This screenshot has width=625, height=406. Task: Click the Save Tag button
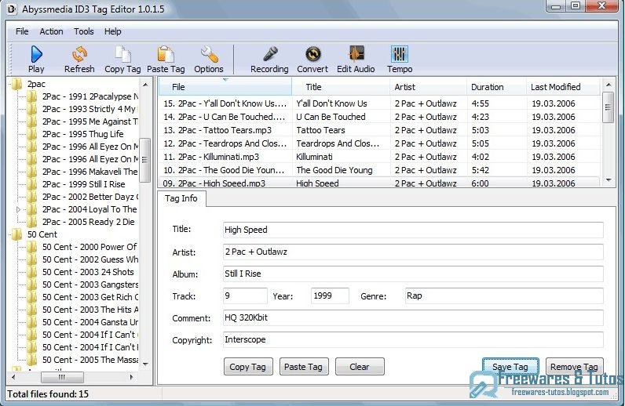510,367
